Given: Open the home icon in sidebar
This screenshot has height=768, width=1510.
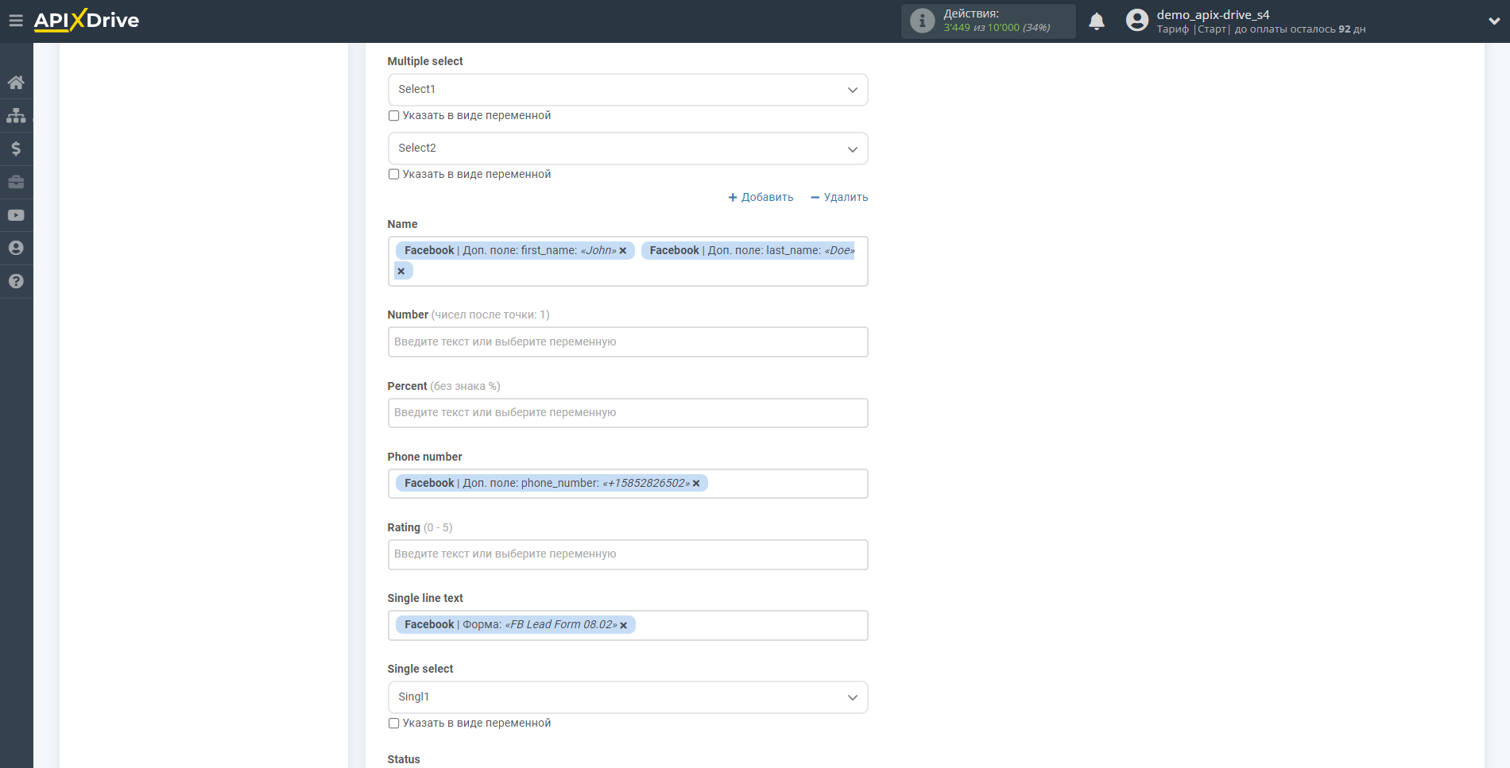Looking at the screenshot, I should pyautogui.click(x=16, y=83).
